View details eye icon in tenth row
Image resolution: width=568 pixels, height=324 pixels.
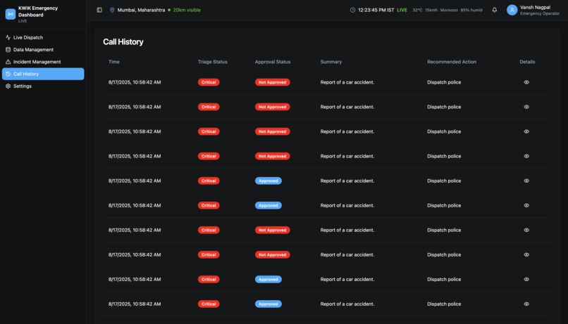coord(526,304)
